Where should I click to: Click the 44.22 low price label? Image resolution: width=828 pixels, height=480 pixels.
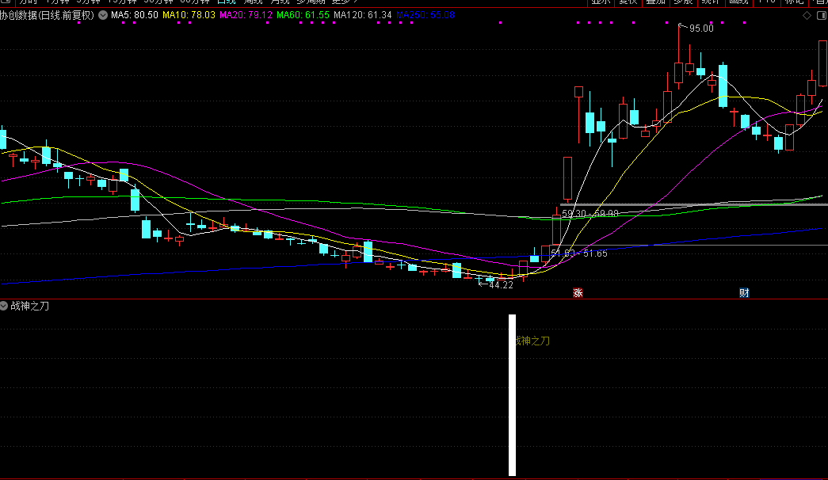coord(501,285)
